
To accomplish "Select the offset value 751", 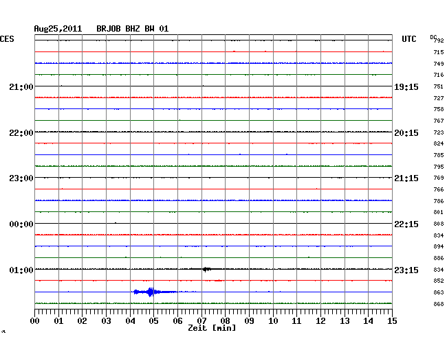I will click(439, 86).
